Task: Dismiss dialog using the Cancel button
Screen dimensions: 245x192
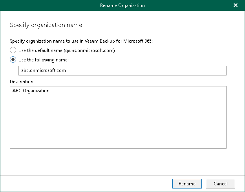Action: pyautogui.click(x=220, y=184)
